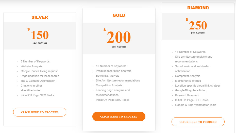This screenshot has width=236, height=133.
Task: Click 'Google & Bing Webmaster Tools' item
Action: point(195,105)
